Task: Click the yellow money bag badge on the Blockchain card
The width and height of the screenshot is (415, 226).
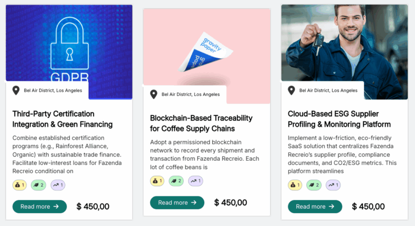Action: coord(157,181)
